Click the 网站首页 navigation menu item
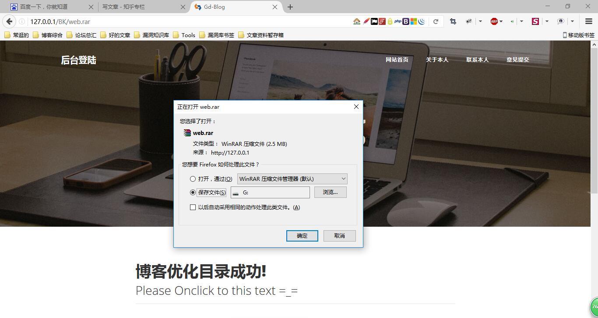 coord(397,59)
